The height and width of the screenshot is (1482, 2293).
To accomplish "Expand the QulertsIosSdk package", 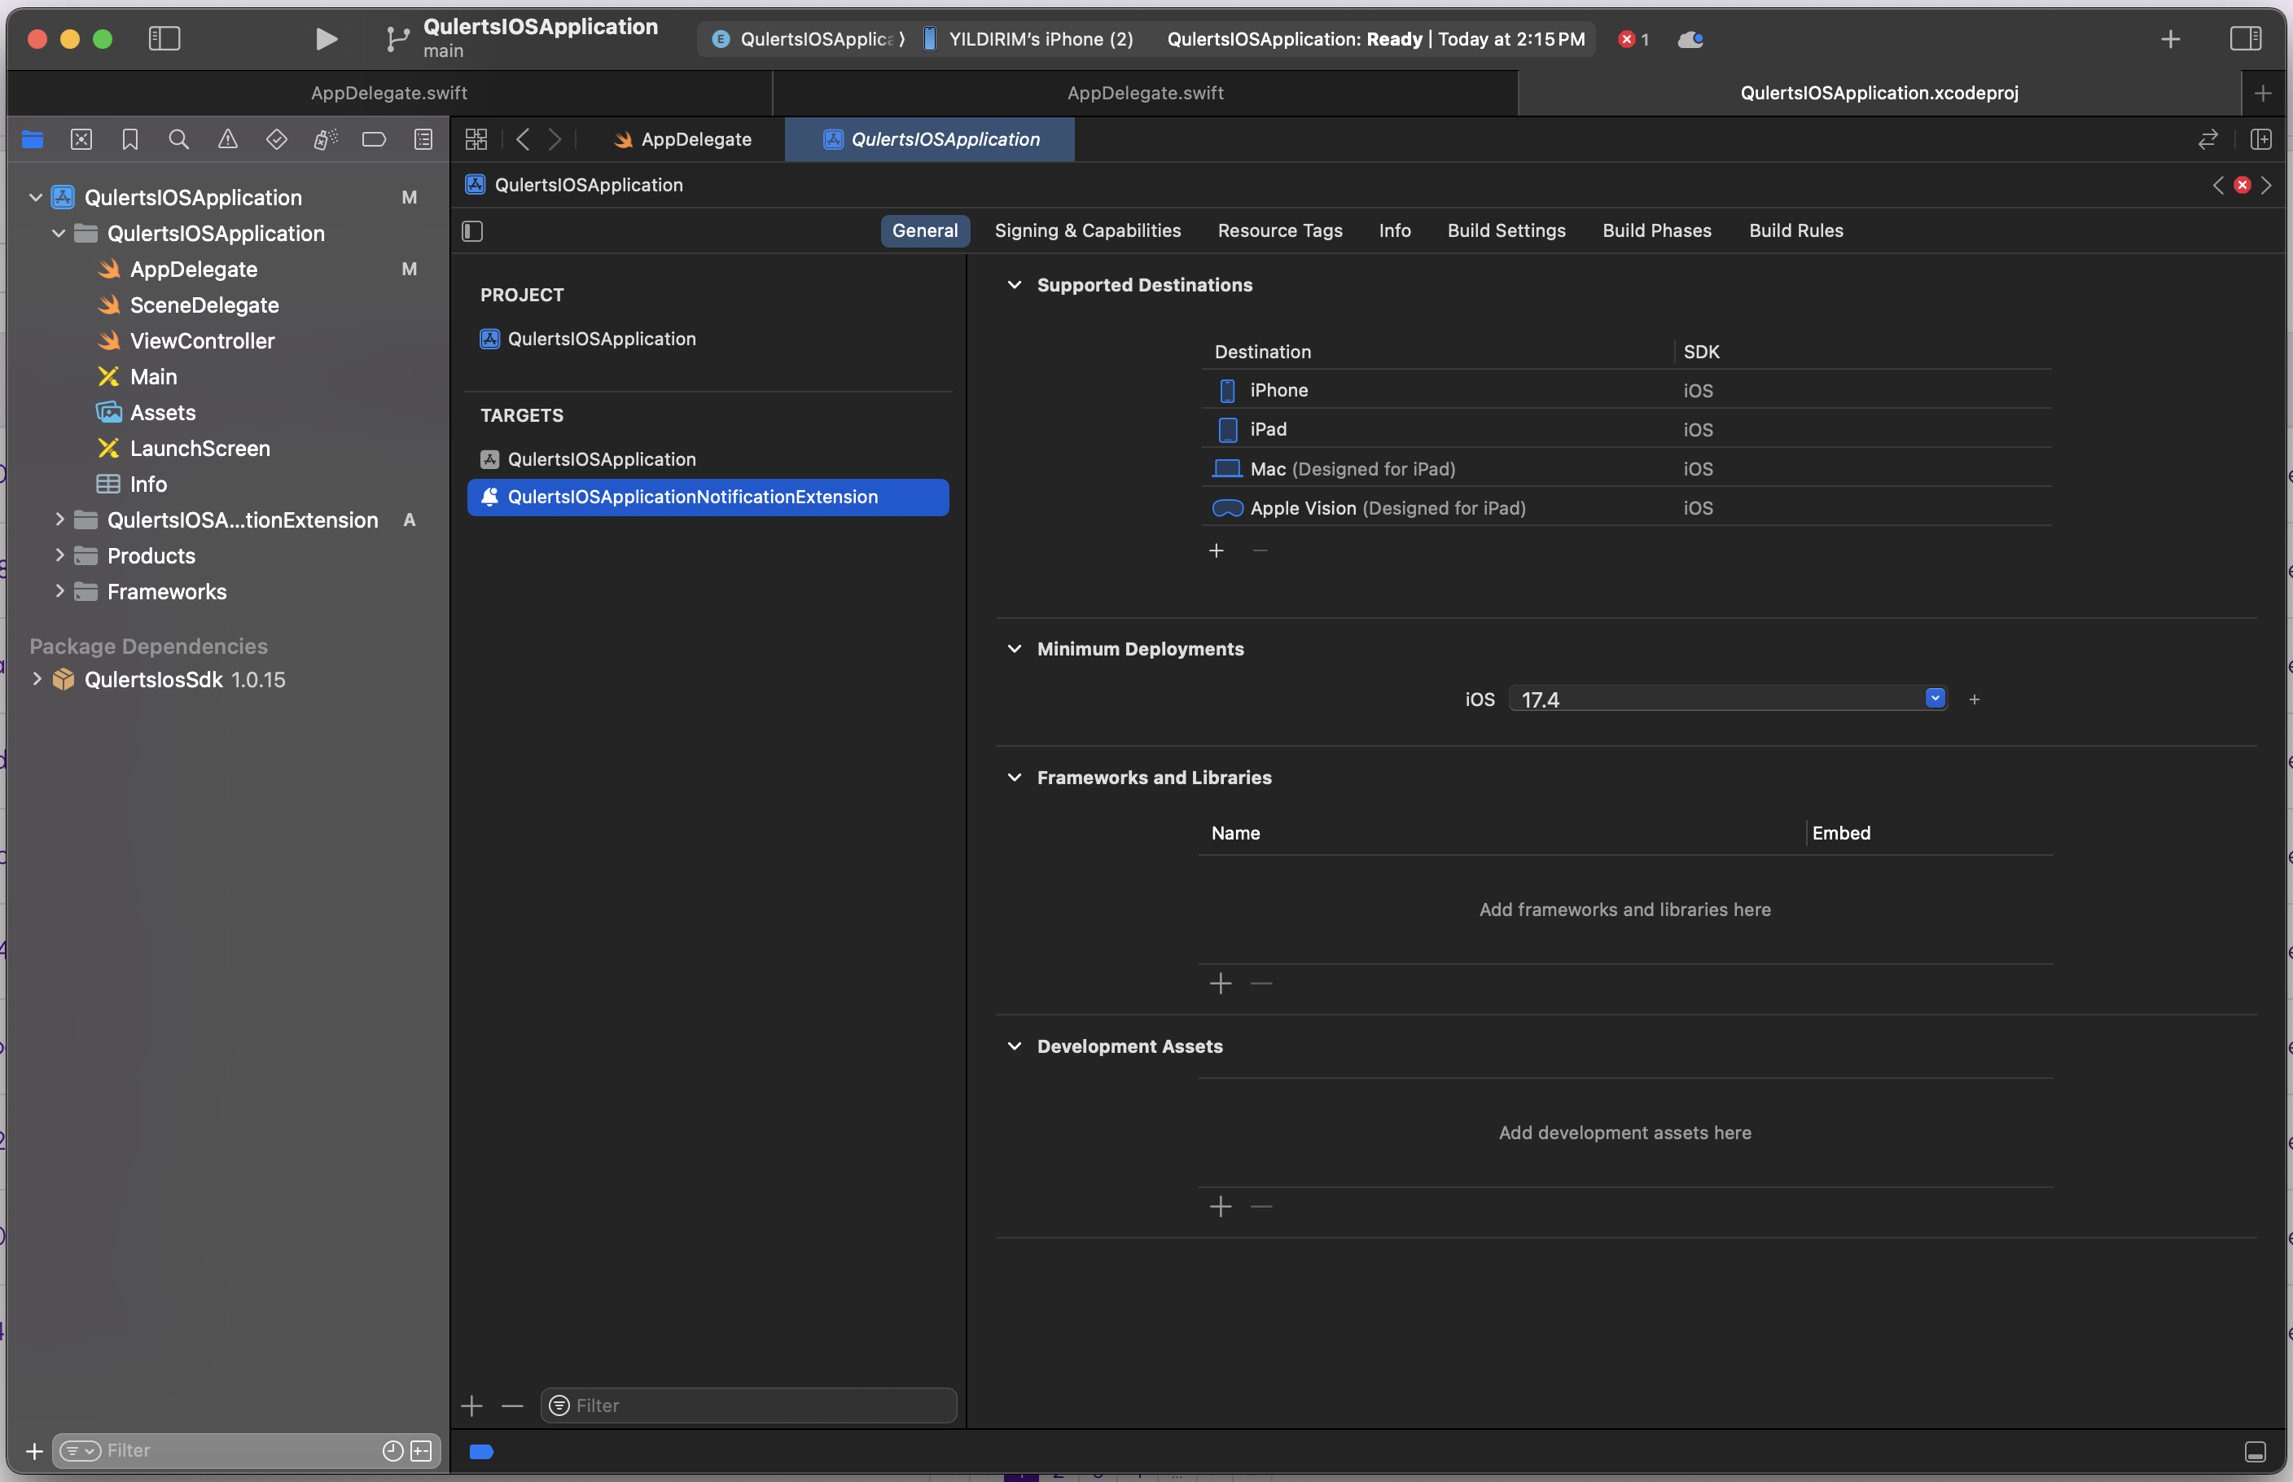I will tap(37, 678).
